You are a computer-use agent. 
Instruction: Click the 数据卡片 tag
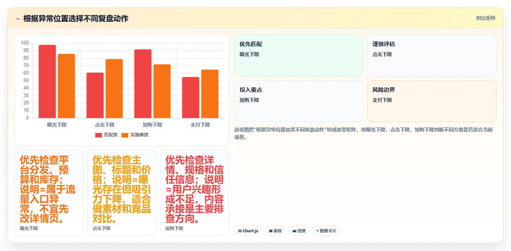(x=326, y=231)
